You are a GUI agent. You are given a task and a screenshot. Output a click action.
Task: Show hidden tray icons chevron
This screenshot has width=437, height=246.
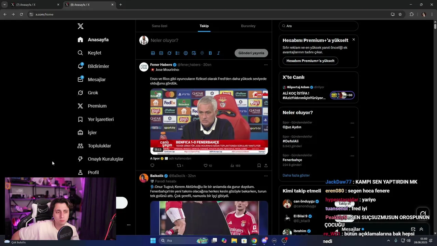tap(388, 241)
